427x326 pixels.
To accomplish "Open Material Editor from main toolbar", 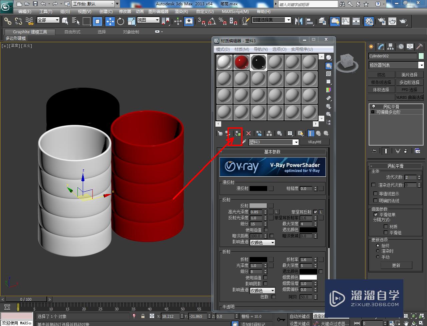I will 369,21.
